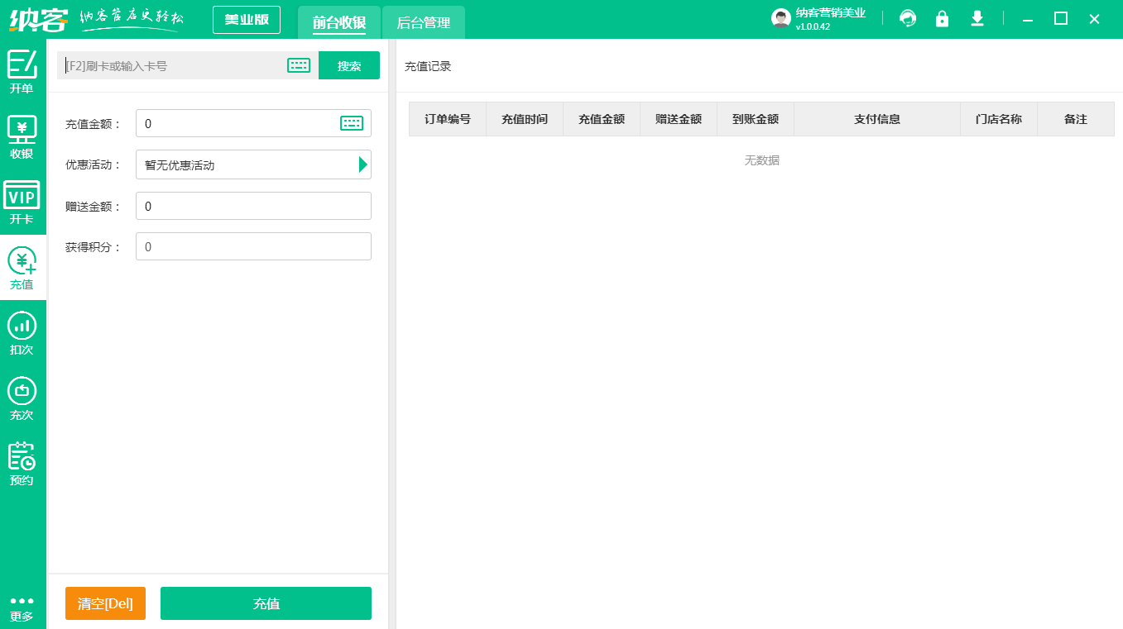
Task: Expand the 优惠活动 promotion dropdown
Action: point(362,164)
